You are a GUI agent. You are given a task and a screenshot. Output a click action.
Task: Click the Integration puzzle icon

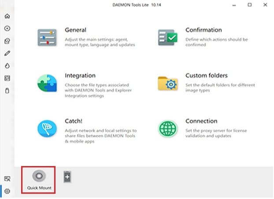click(47, 83)
